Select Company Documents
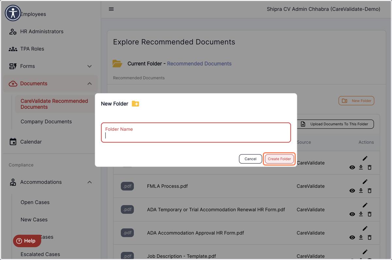Image resolution: width=392 pixels, height=260 pixels. [46, 122]
